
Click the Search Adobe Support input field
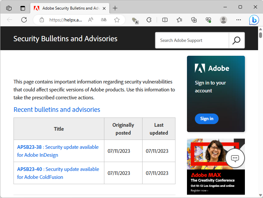coord(192,40)
